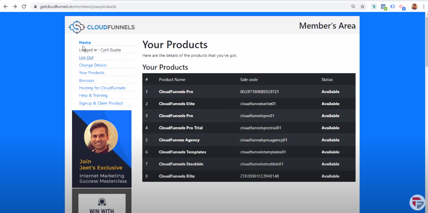This screenshot has width=428, height=213.
Task: Select Your Products in the sidebar
Action: click(x=91, y=73)
